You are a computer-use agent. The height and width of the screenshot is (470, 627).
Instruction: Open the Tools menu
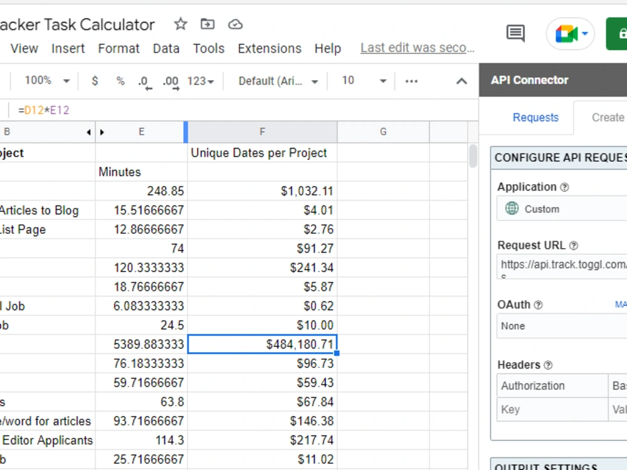(209, 48)
